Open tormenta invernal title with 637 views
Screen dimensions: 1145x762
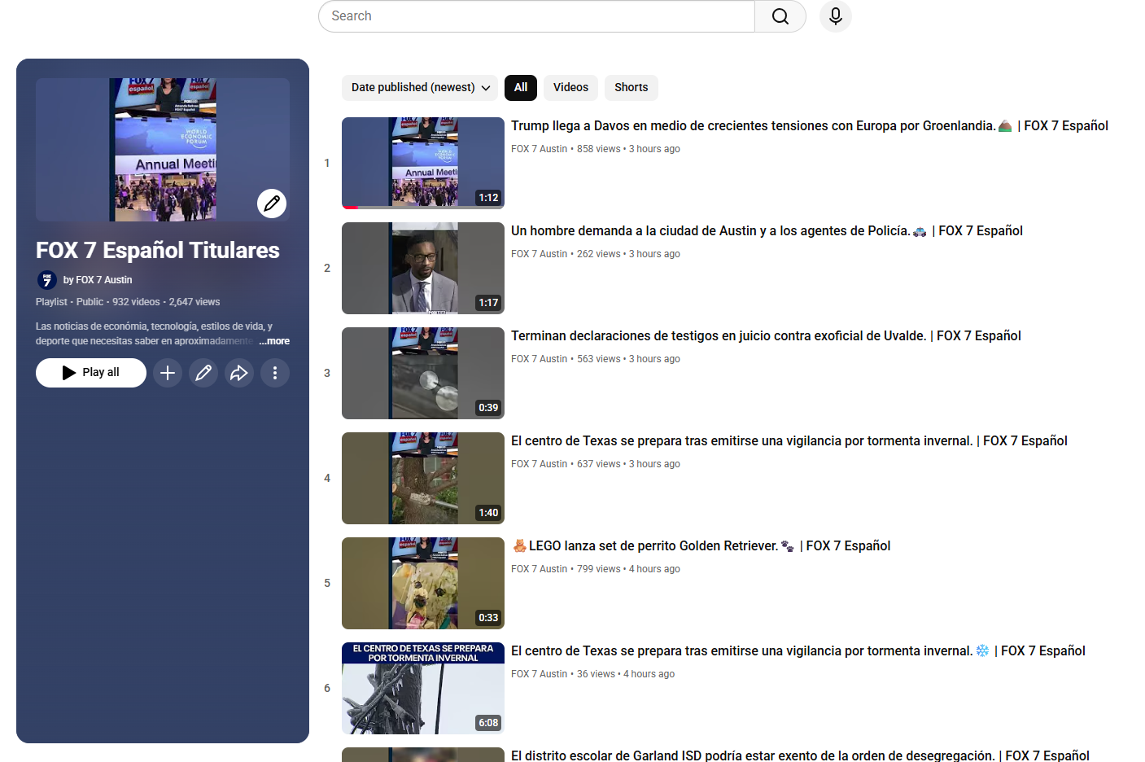tap(789, 441)
